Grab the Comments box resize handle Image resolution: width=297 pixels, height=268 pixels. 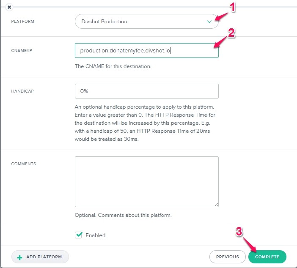click(x=216, y=205)
